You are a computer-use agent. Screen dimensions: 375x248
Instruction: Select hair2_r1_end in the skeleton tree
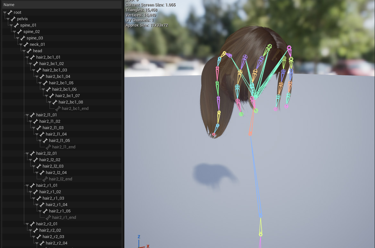[x=64, y=218]
